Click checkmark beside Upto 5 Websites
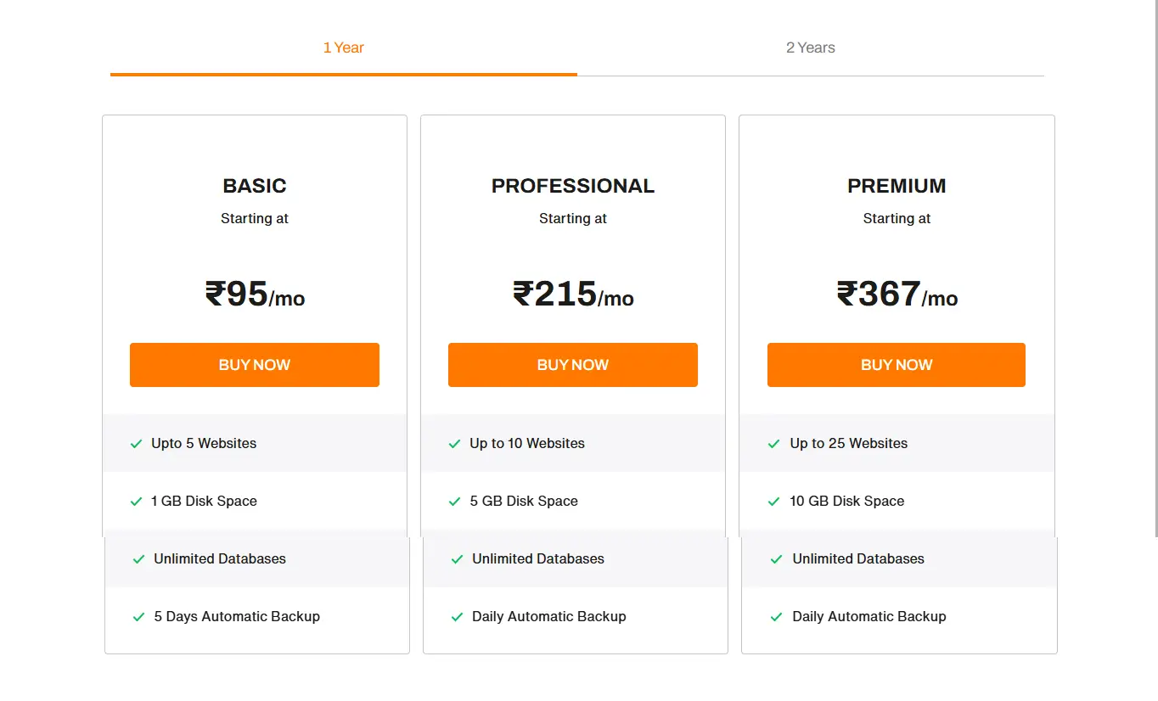This screenshot has width=1158, height=701. (x=136, y=444)
